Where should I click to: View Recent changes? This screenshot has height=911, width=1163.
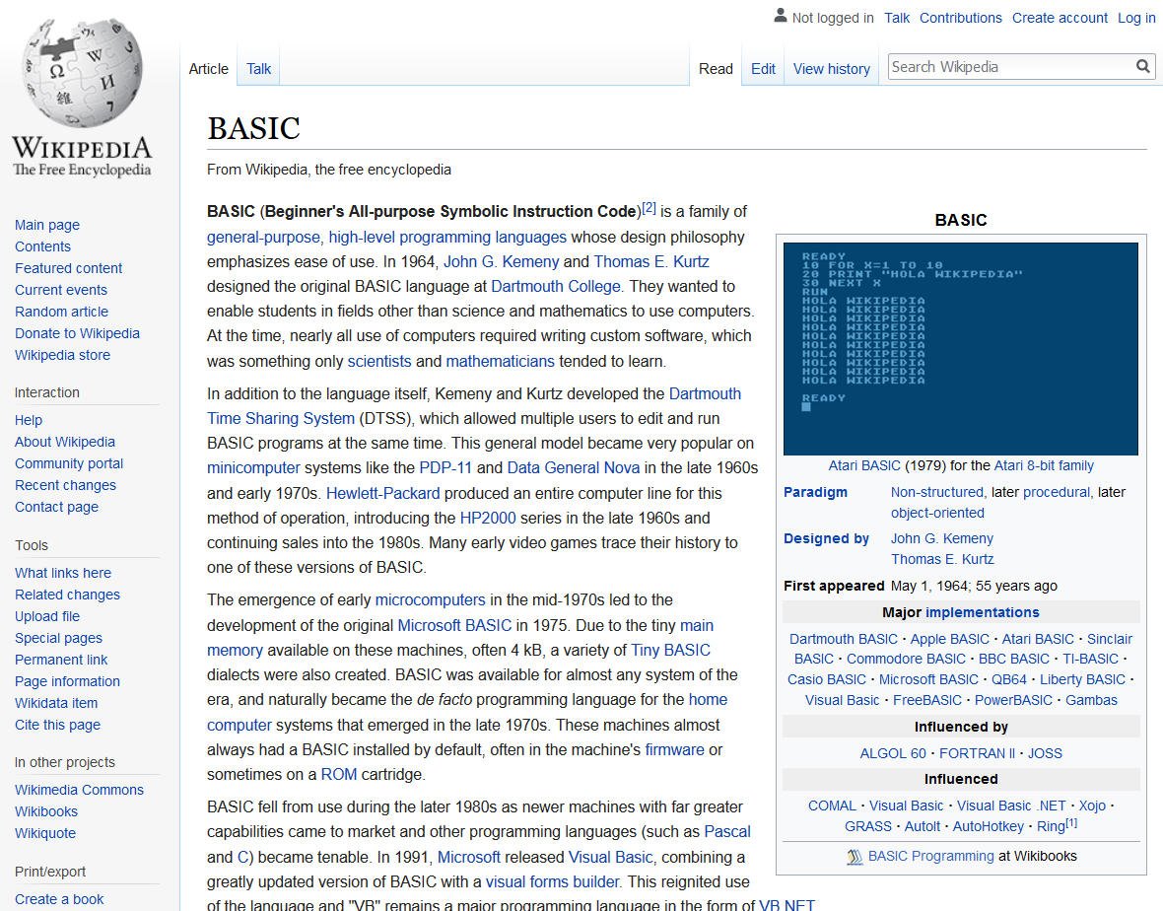tap(65, 485)
